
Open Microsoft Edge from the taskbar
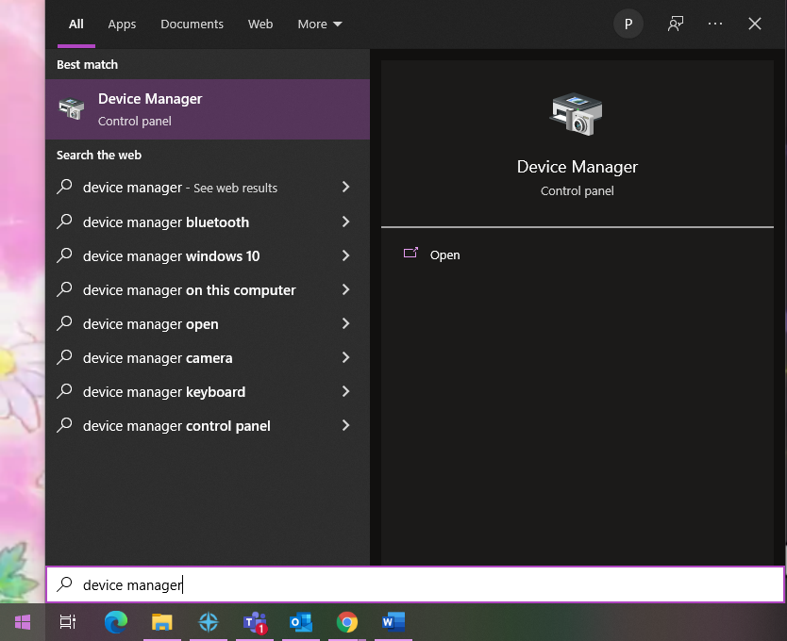tap(115, 622)
